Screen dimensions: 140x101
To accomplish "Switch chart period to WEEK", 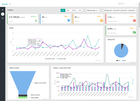I will click(68, 10).
